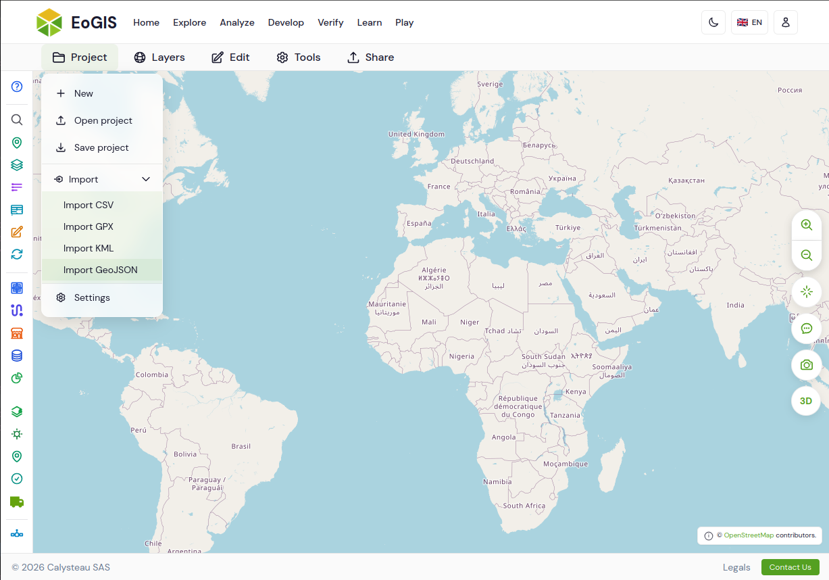Screen dimensions: 829x580
Task: Click the green delivery truck sidebar icon
Action: pyautogui.click(x=17, y=502)
